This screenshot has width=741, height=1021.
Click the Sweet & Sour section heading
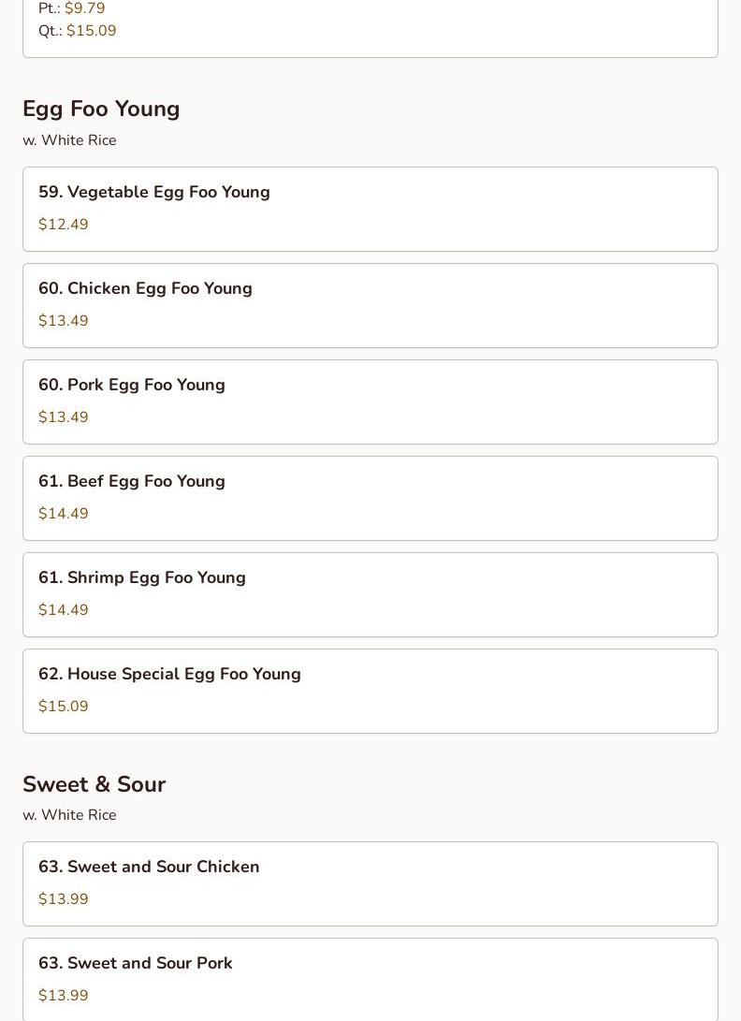click(94, 784)
